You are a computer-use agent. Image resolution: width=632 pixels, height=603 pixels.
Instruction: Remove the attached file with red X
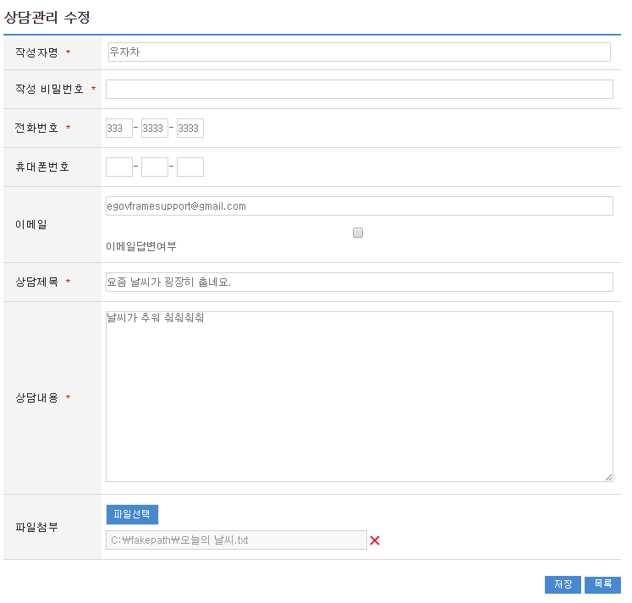tap(375, 540)
